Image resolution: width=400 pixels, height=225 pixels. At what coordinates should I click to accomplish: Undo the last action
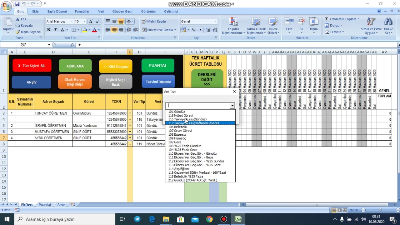[x=24, y=4]
